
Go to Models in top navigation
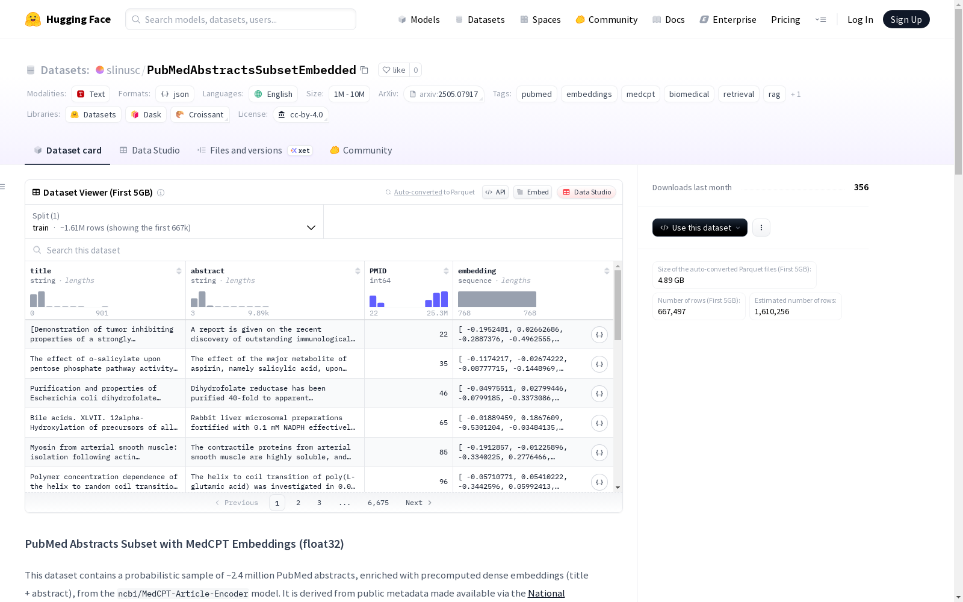point(419,19)
